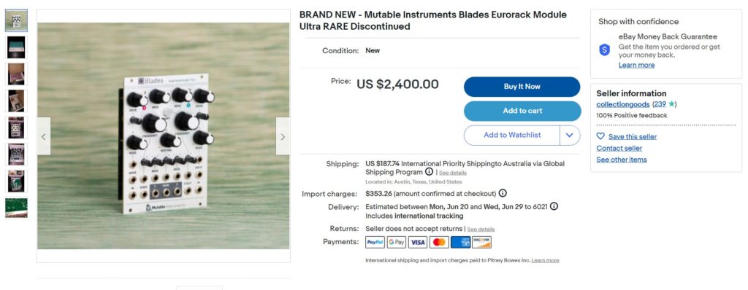Add item to cart
The height and width of the screenshot is (290, 748).
[522, 111]
